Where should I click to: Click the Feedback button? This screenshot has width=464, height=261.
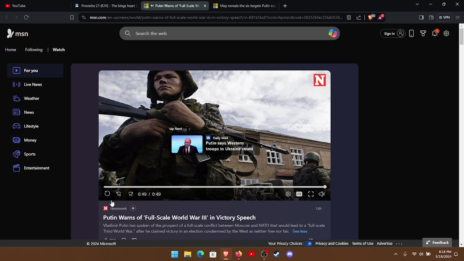coord(437,243)
